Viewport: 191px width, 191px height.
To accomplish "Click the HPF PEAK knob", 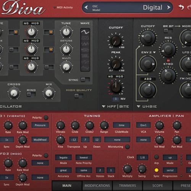I will click(x=116, y=64).
